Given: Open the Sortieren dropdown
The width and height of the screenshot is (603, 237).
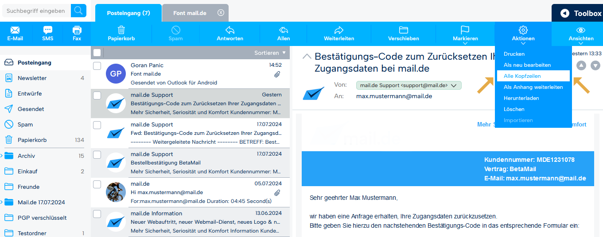Looking at the screenshot, I should 270,53.
